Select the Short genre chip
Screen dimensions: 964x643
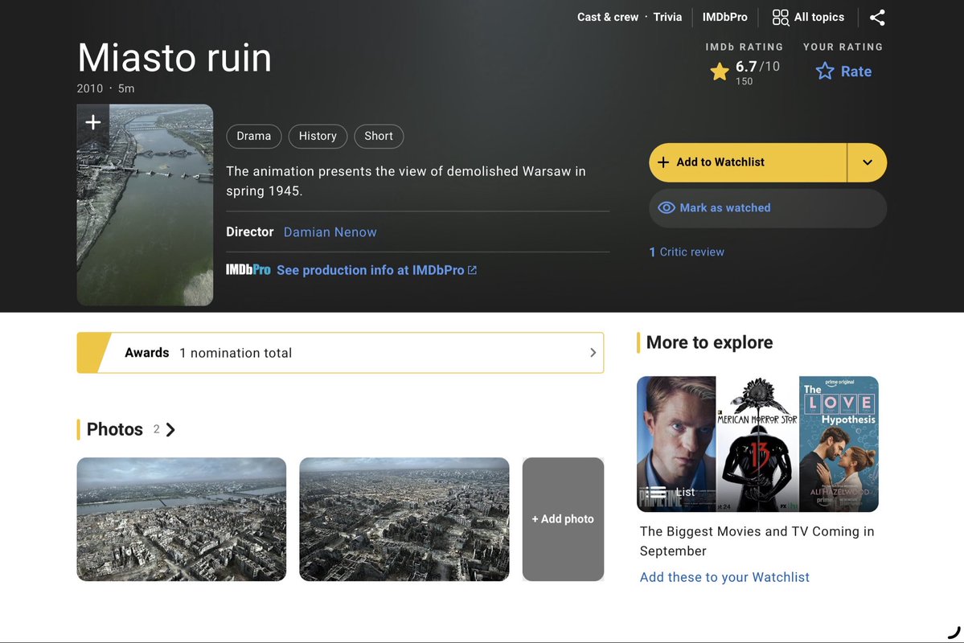379,136
